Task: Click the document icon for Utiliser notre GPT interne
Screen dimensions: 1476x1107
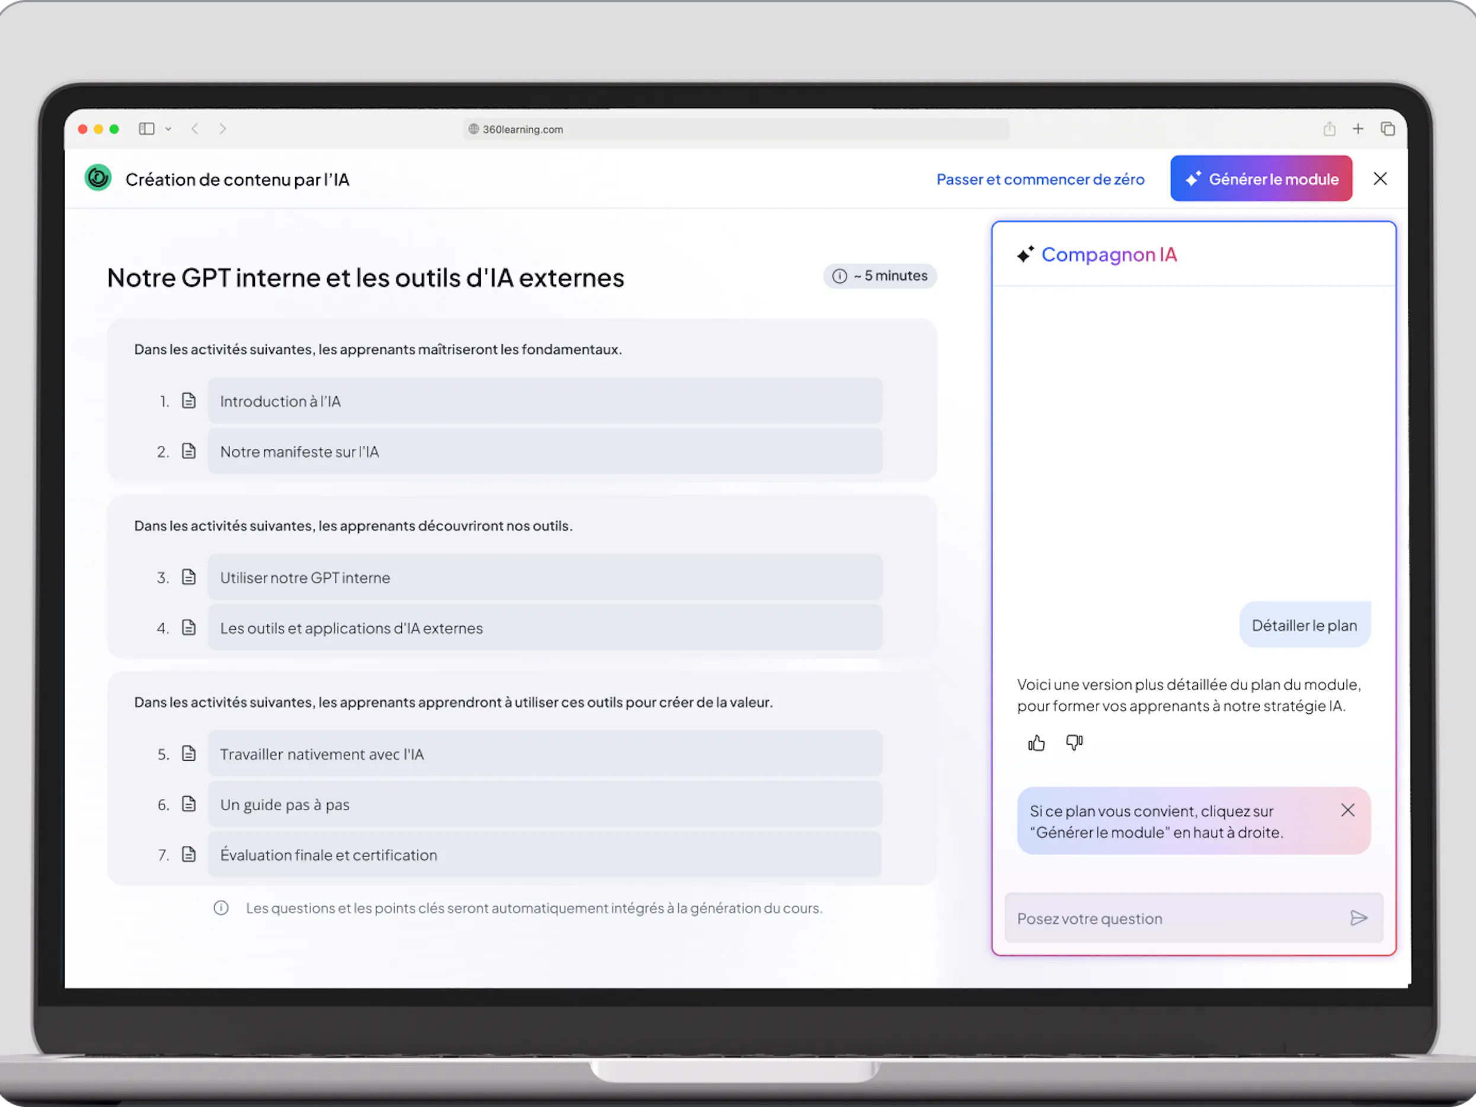Action: coord(189,577)
